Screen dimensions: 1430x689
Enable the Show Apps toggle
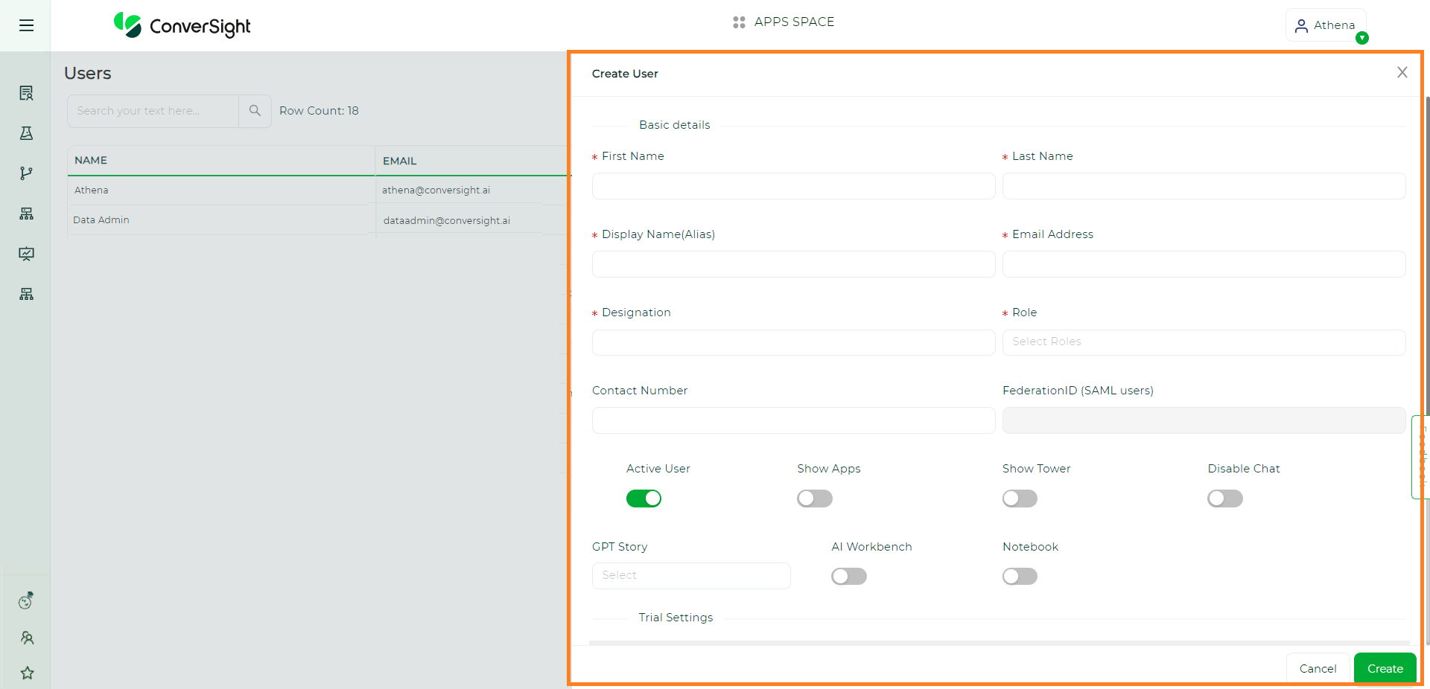pyautogui.click(x=815, y=499)
